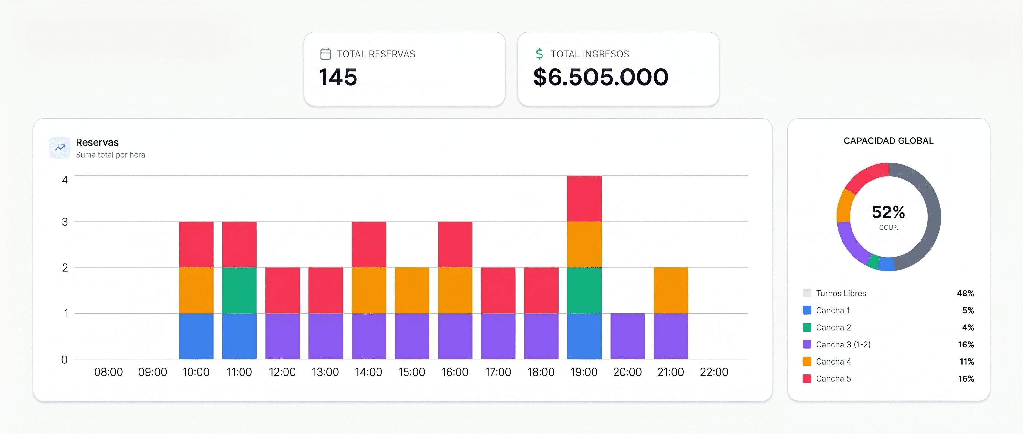Click the red bar segment at 14:00
The height and width of the screenshot is (434, 1023).
point(369,244)
